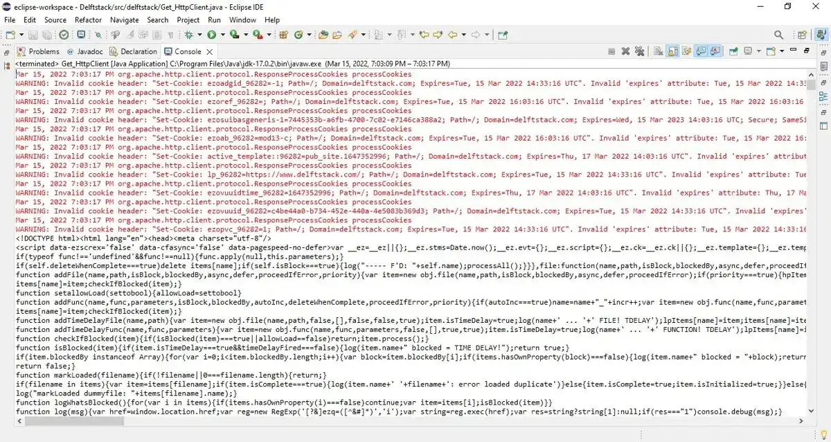
Task: Click the Coverage run icon
Action: pyautogui.click(x=234, y=35)
